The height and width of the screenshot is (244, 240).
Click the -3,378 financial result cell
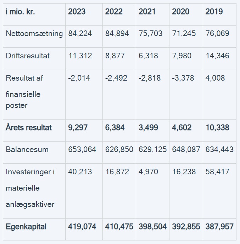click(183, 78)
